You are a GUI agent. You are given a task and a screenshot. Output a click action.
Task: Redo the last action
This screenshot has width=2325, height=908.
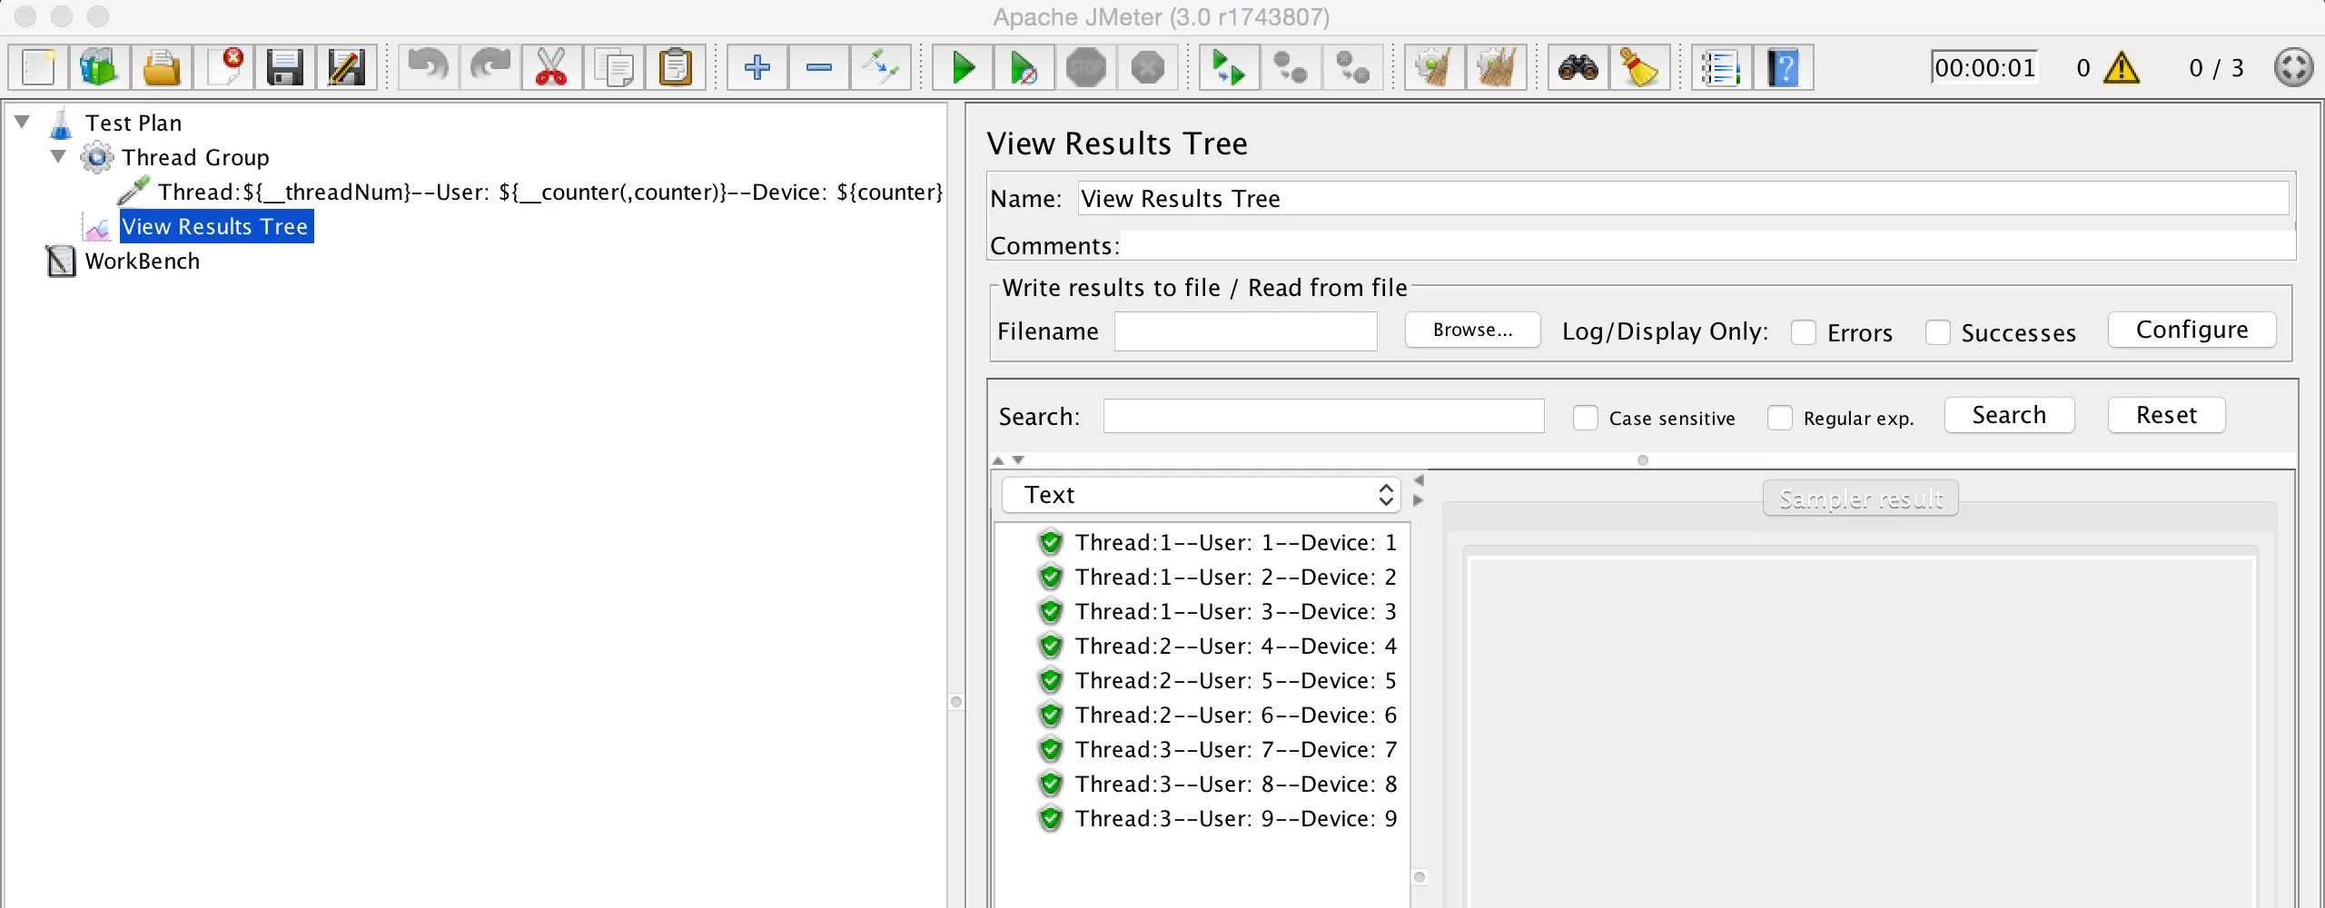(490, 67)
